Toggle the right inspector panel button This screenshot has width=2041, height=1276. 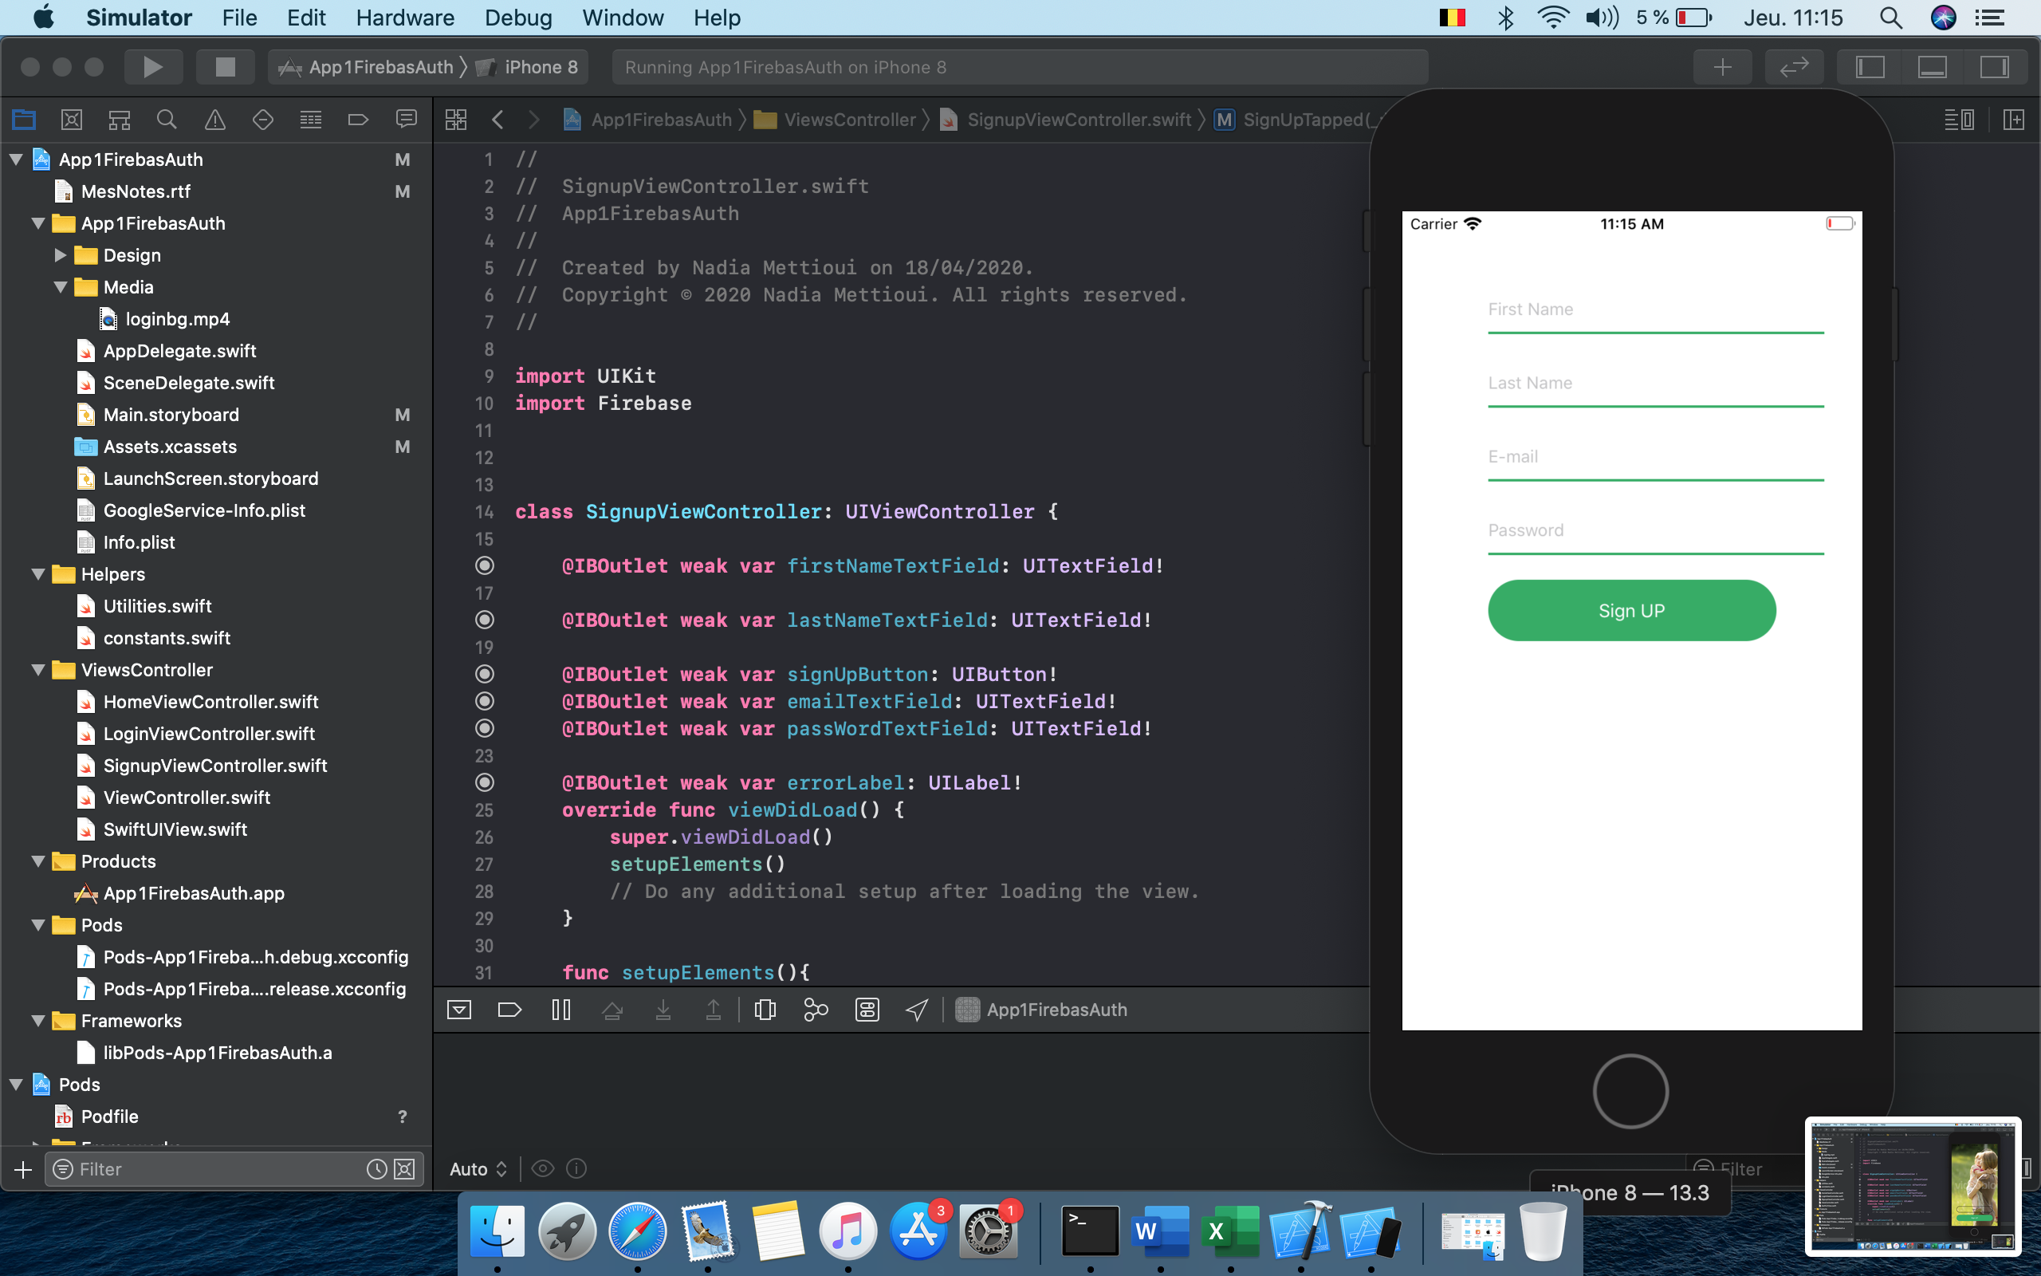pyautogui.click(x=1995, y=67)
